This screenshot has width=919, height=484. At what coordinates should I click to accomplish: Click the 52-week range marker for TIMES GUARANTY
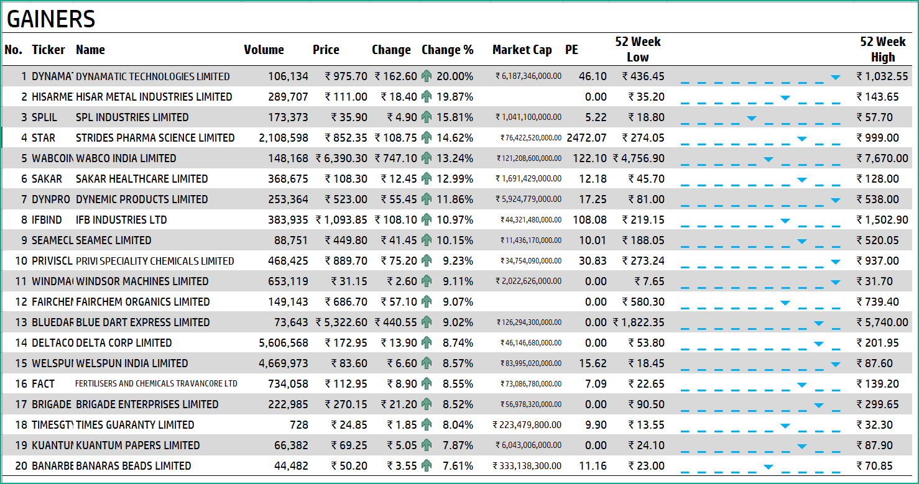click(785, 426)
